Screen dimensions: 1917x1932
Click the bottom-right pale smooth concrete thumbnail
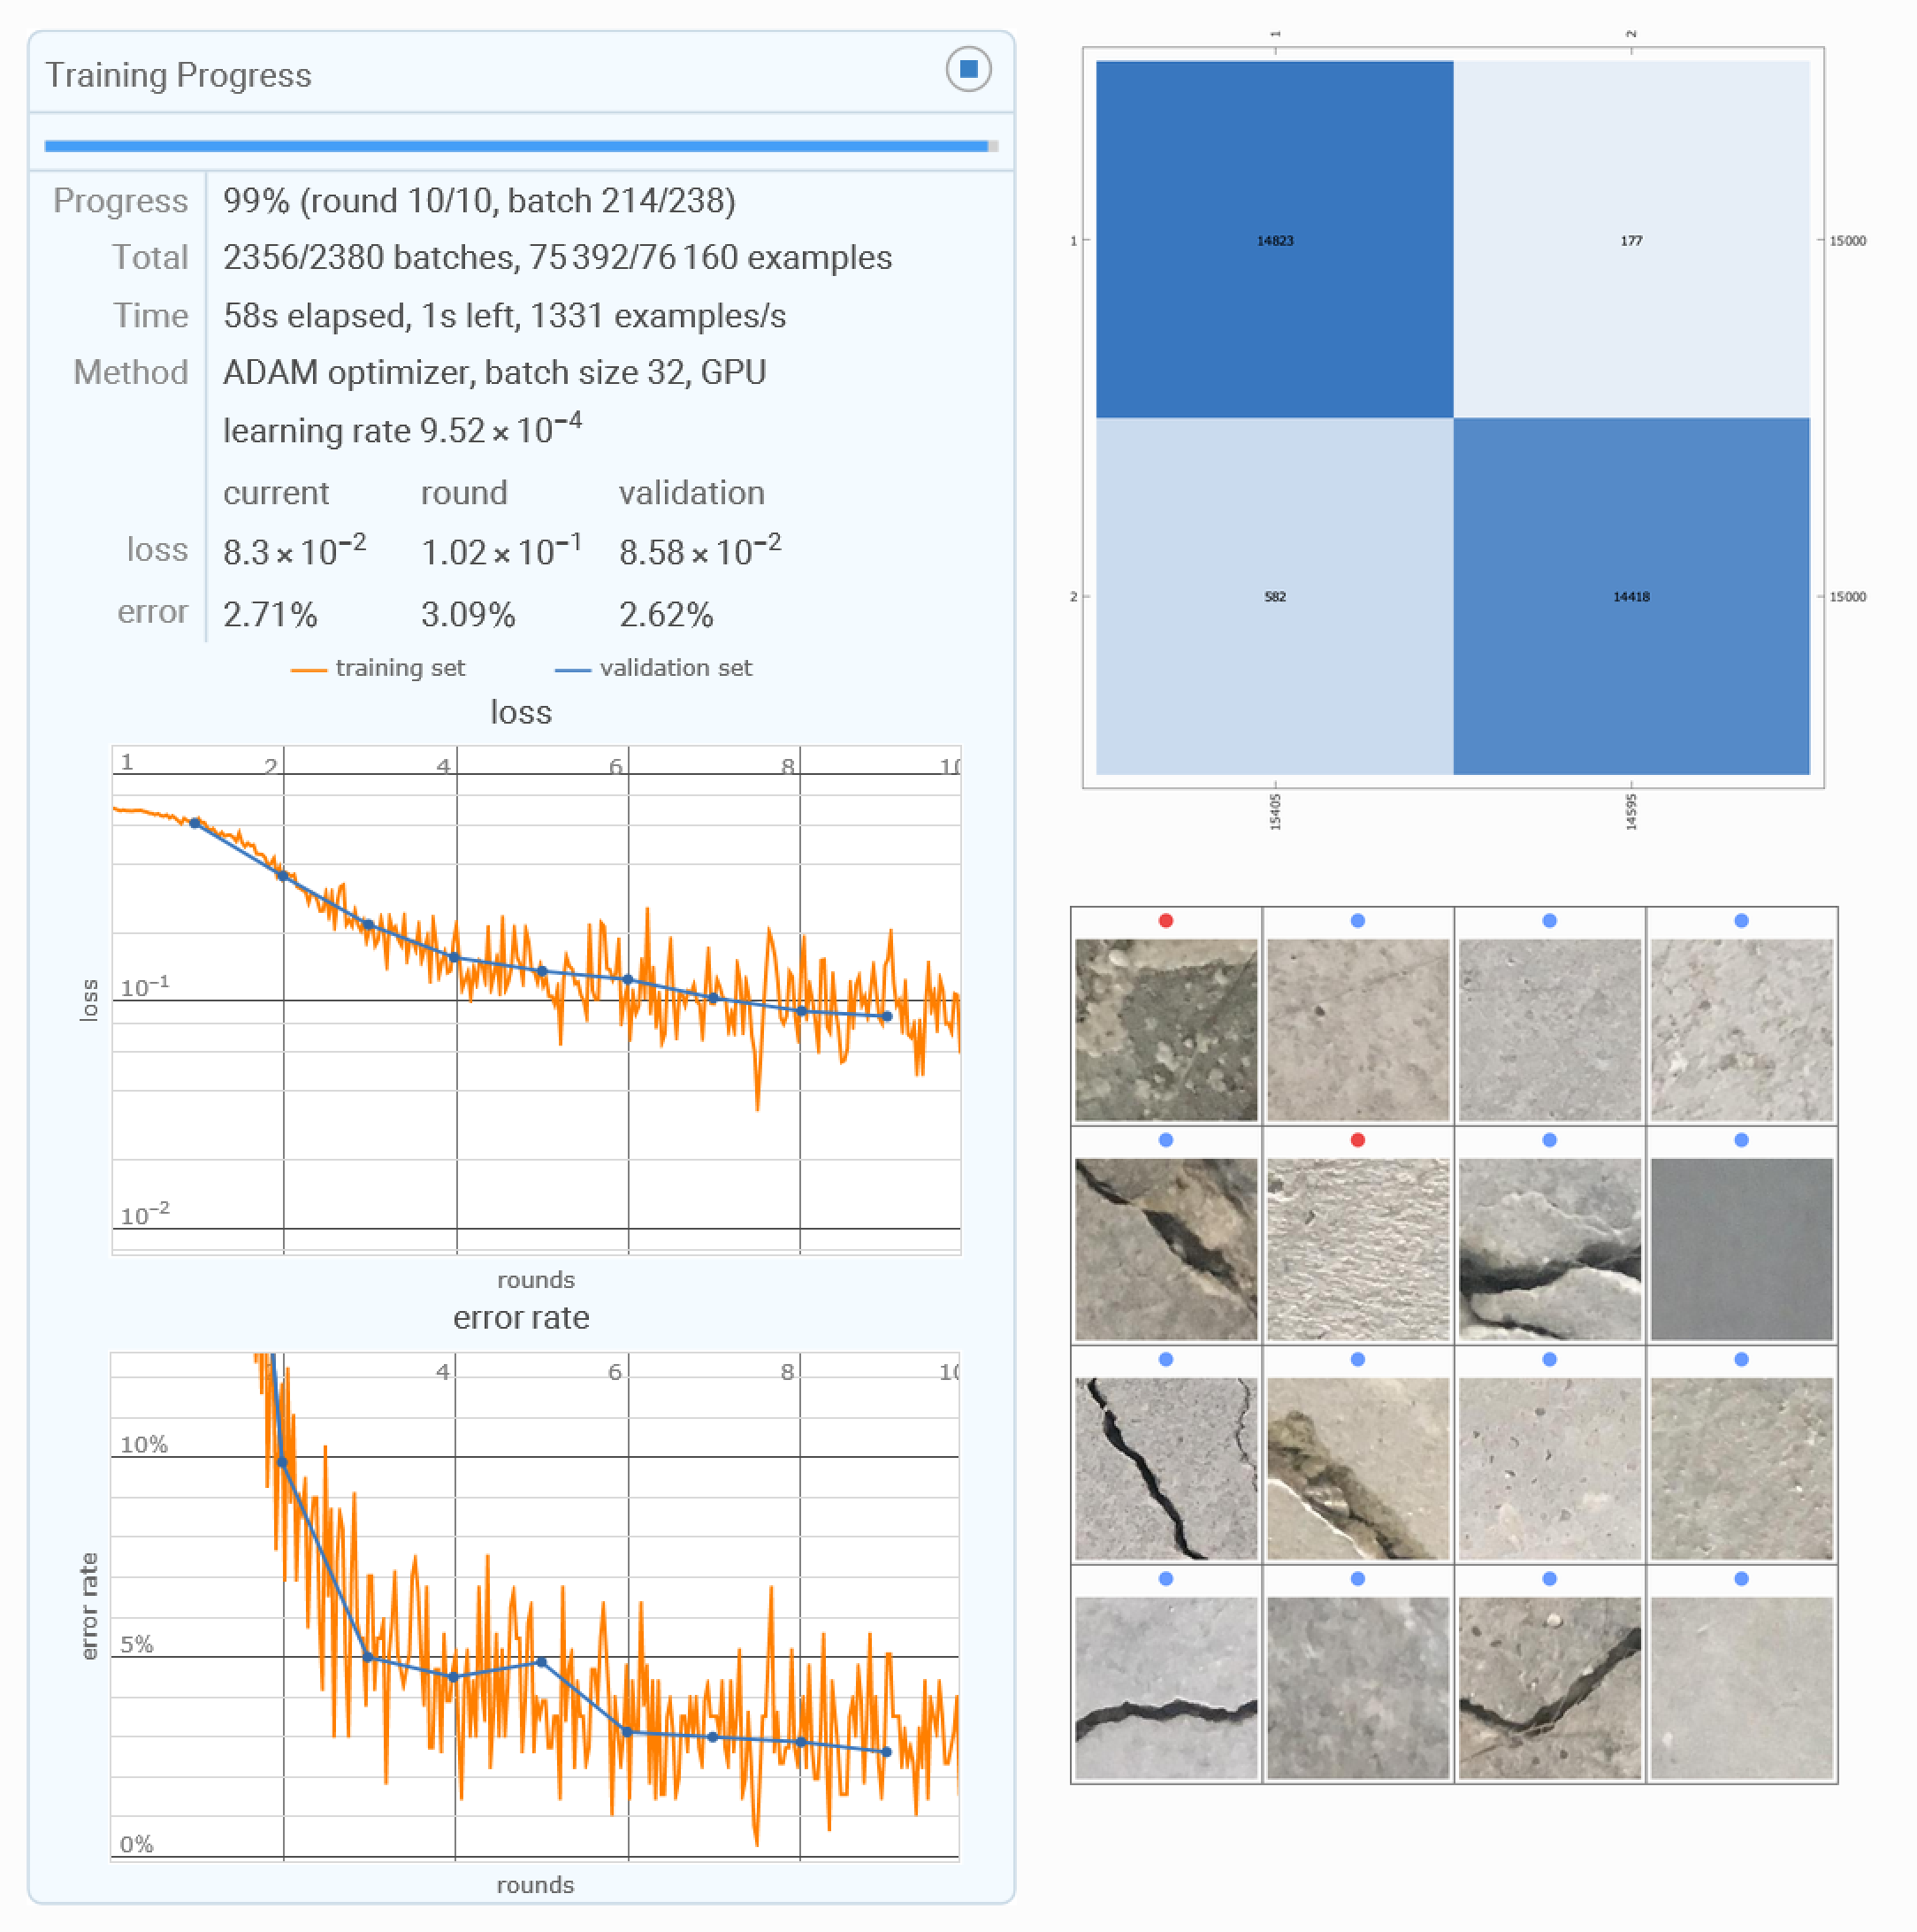coord(1741,1688)
